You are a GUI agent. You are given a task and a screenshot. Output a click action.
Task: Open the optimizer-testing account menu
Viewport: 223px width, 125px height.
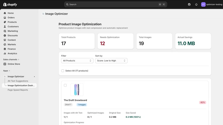212,4
